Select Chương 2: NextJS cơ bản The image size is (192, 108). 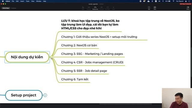[79, 45]
